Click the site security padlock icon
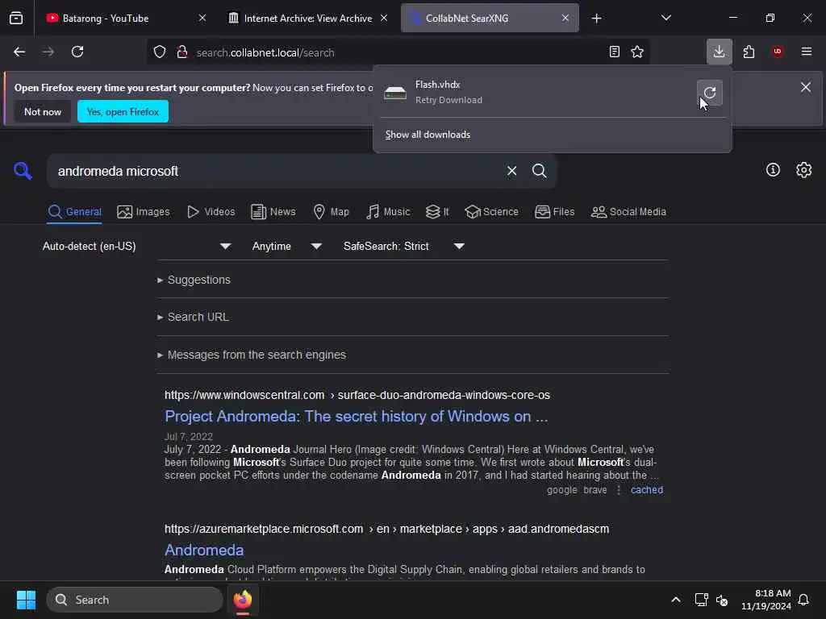 tap(182, 52)
